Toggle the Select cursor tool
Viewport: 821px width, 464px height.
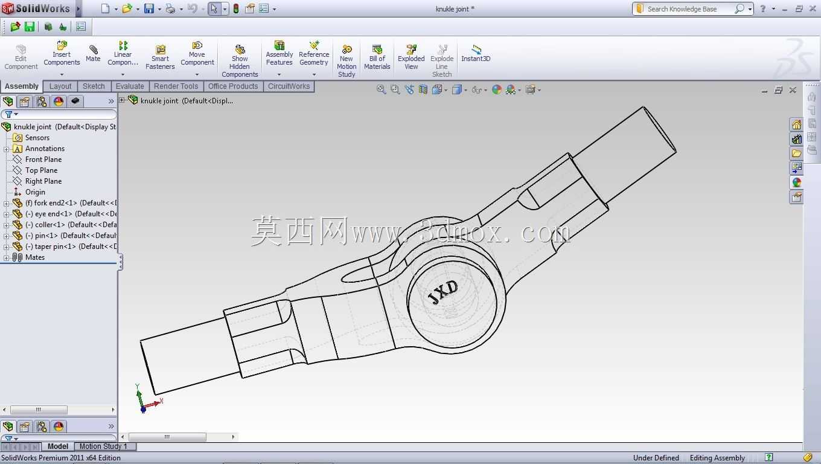coord(214,8)
